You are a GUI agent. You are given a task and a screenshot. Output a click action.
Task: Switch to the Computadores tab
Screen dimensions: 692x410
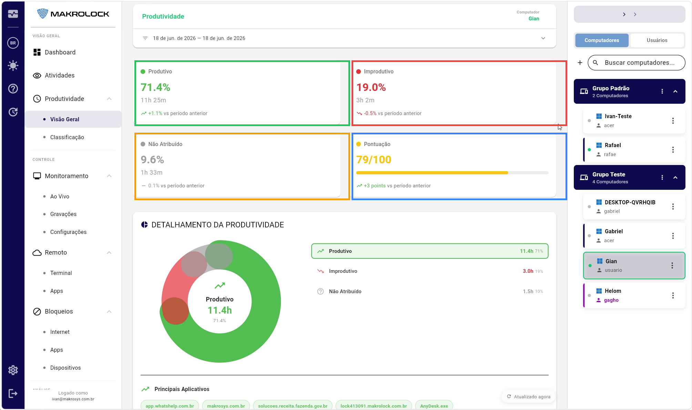click(602, 40)
